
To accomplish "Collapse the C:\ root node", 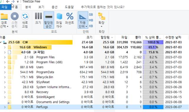I will pos(1,42).
